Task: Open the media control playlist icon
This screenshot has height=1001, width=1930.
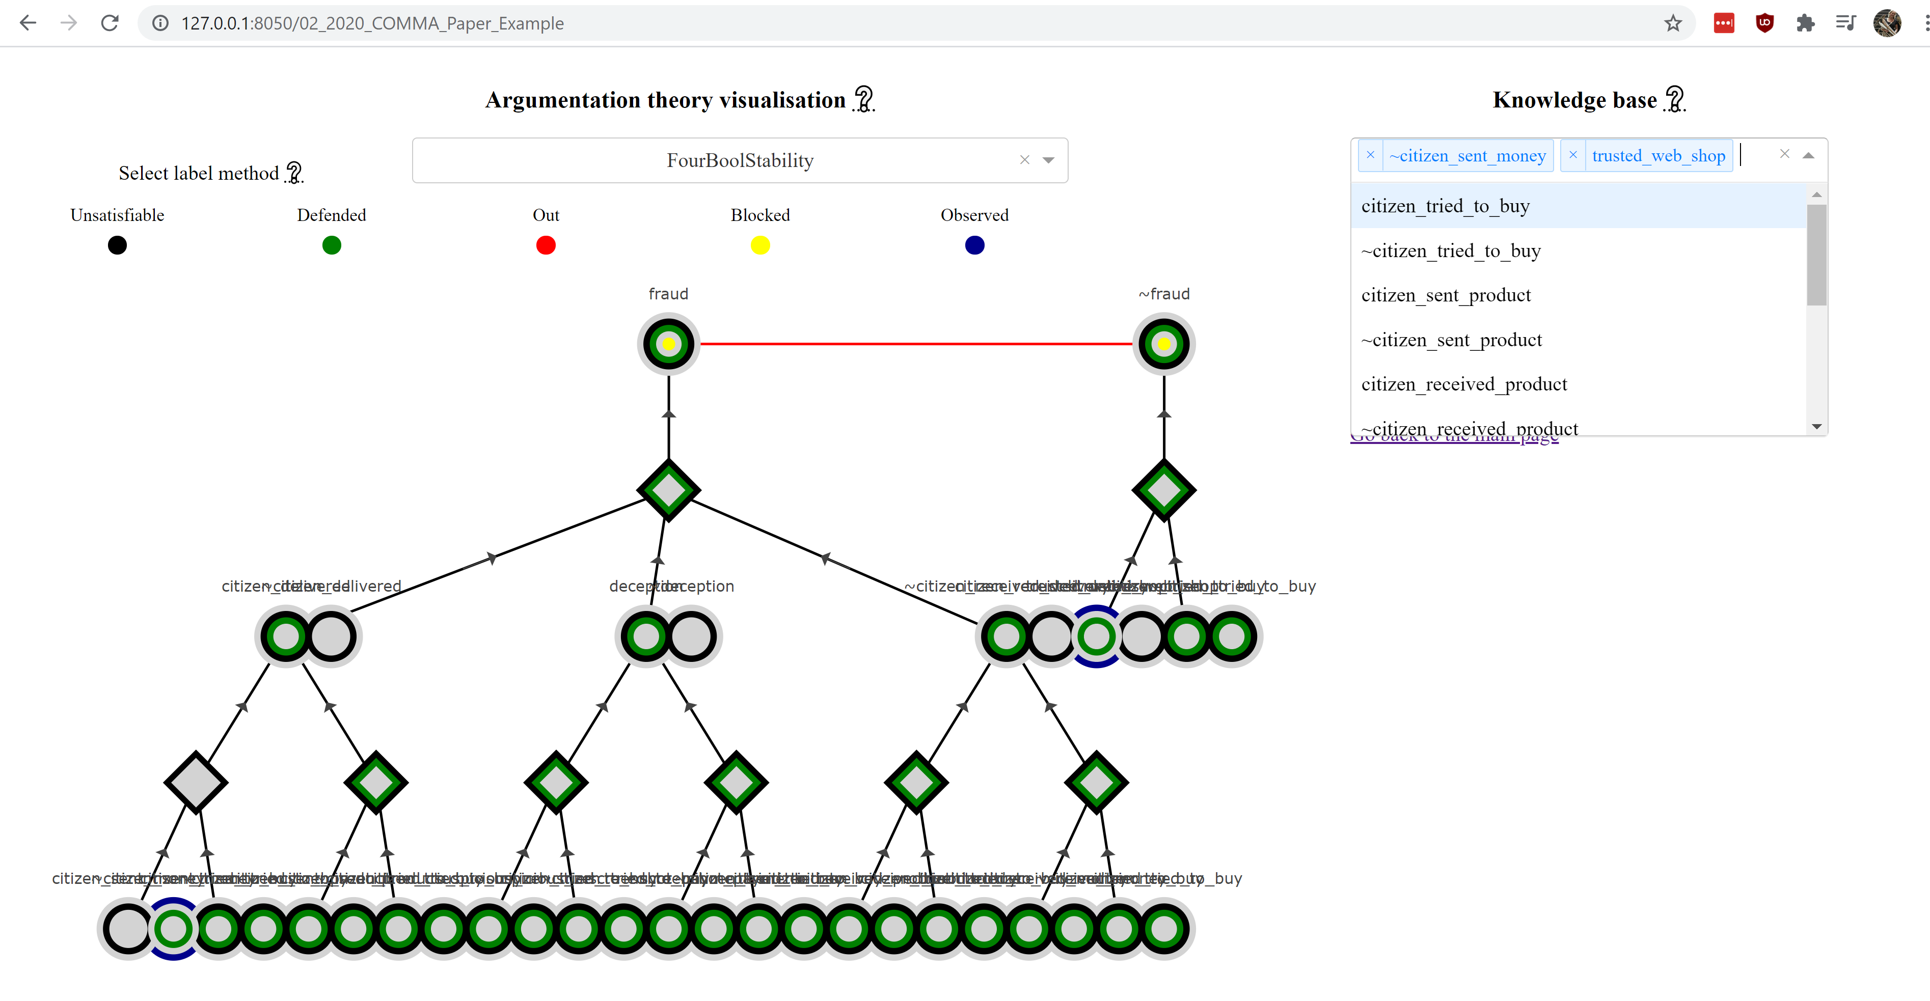Action: [x=1845, y=23]
